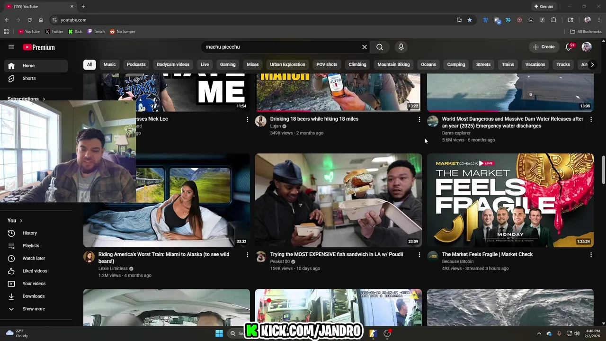
Task: Open the YouTube account avatar menu
Action: 587,47
